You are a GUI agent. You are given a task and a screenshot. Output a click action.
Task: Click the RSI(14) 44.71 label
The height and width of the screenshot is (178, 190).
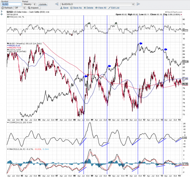tap(16, 17)
